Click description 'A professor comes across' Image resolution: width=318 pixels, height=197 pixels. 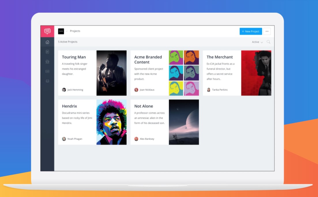149,113
